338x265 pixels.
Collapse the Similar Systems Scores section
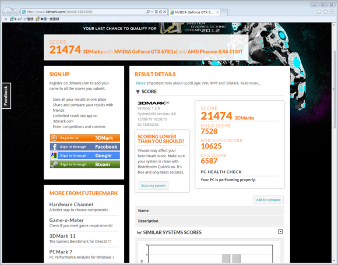pyautogui.click(x=280, y=232)
